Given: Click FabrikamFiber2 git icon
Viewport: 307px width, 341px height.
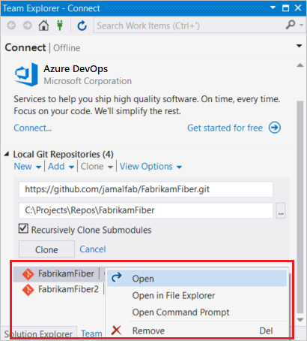Looking at the screenshot, I should [28, 290].
